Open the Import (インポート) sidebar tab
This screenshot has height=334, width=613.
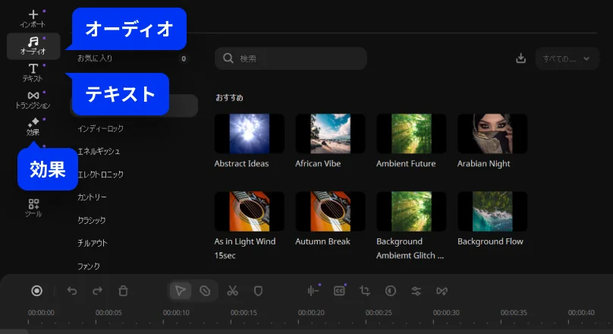click(33, 19)
